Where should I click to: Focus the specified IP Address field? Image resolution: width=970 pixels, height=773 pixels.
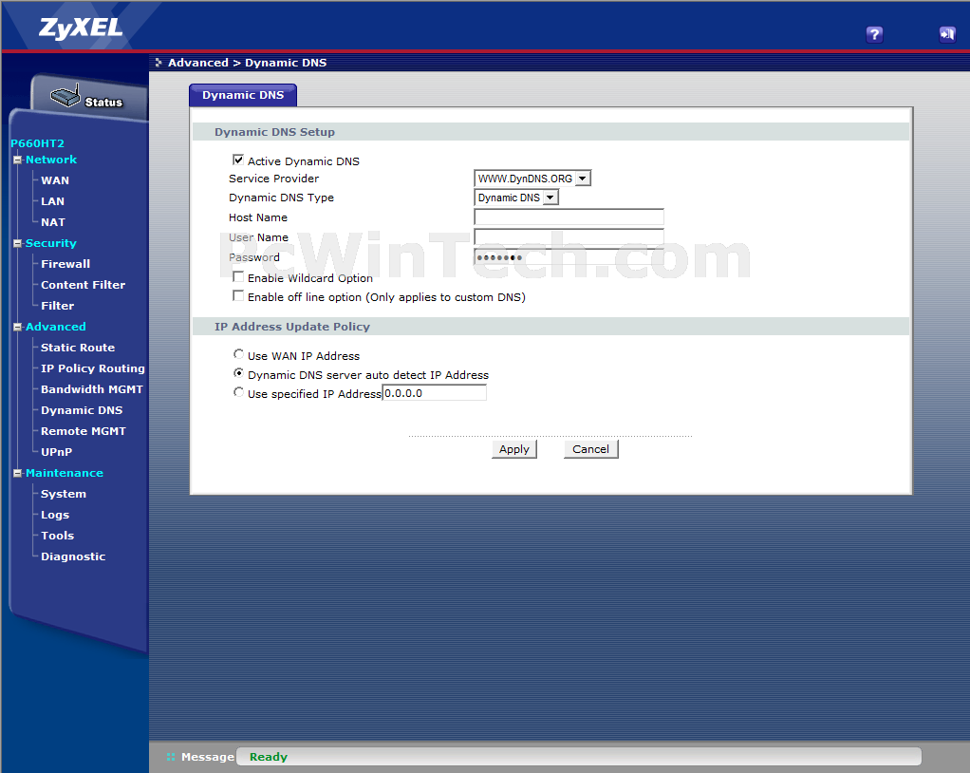[x=435, y=393]
